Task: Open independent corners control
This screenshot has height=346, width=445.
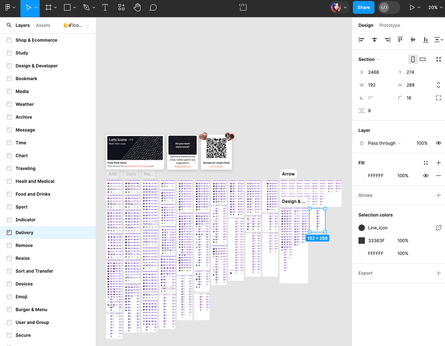Action: pyautogui.click(x=439, y=98)
